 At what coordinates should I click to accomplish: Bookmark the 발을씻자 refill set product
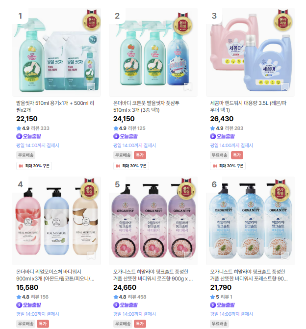91,87
